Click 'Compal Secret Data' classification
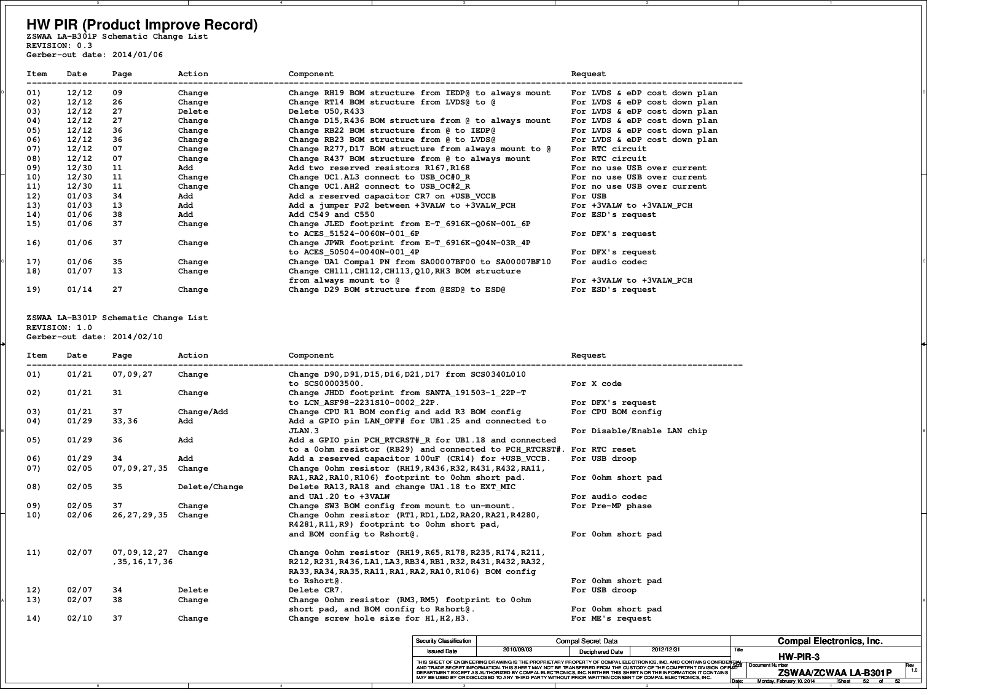 (x=587, y=641)
